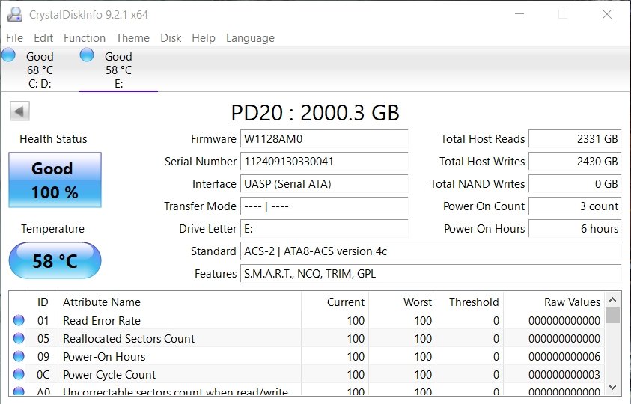
Task: Select the Power-On Hours attribute name
Action: click(104, 357)
